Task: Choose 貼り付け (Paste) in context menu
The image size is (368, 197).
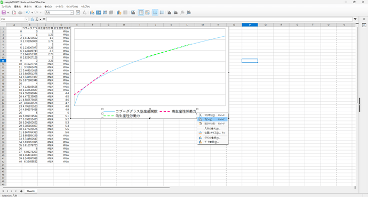Action: (212, 124)
